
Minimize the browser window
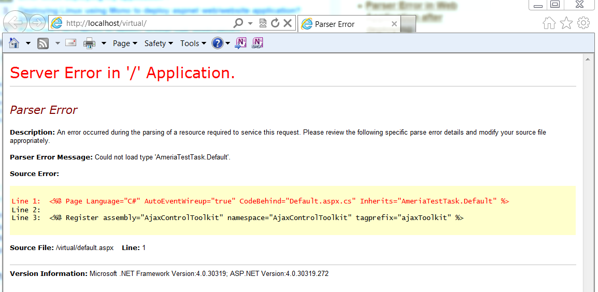coord(538,5)
